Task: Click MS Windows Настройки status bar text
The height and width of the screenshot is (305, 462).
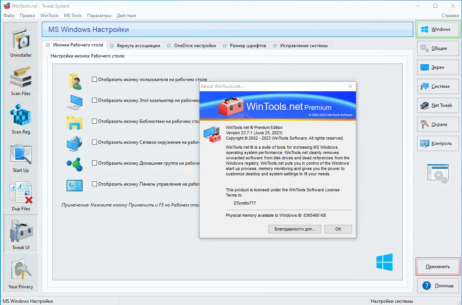Action: click(28, 301)
